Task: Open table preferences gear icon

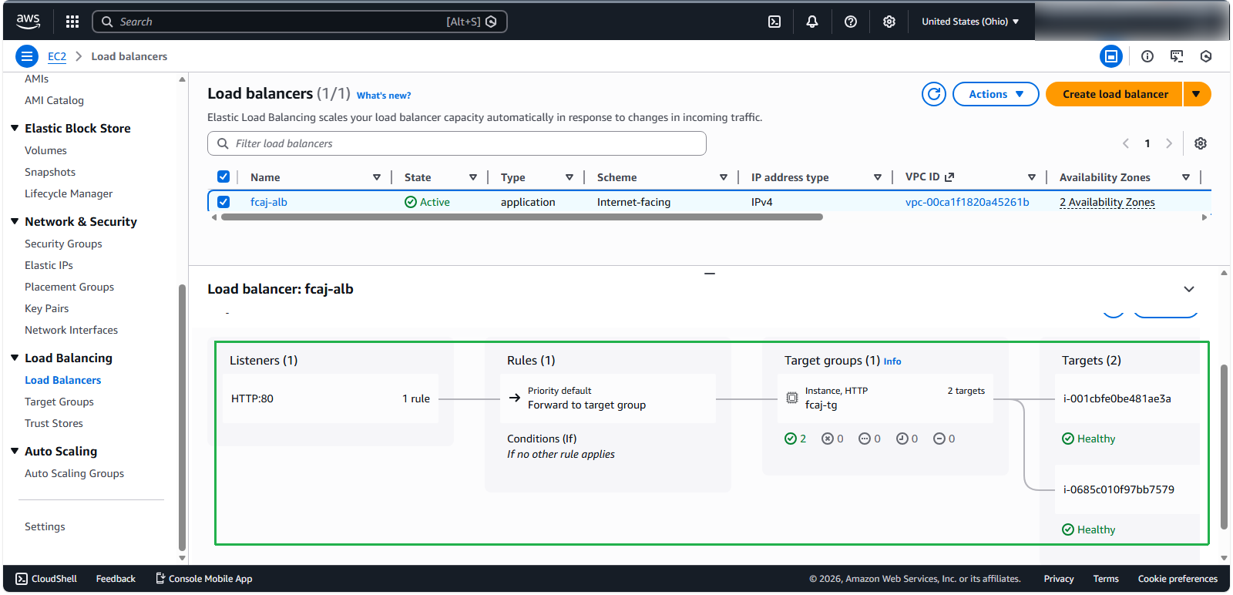Action: (1201, 143)
